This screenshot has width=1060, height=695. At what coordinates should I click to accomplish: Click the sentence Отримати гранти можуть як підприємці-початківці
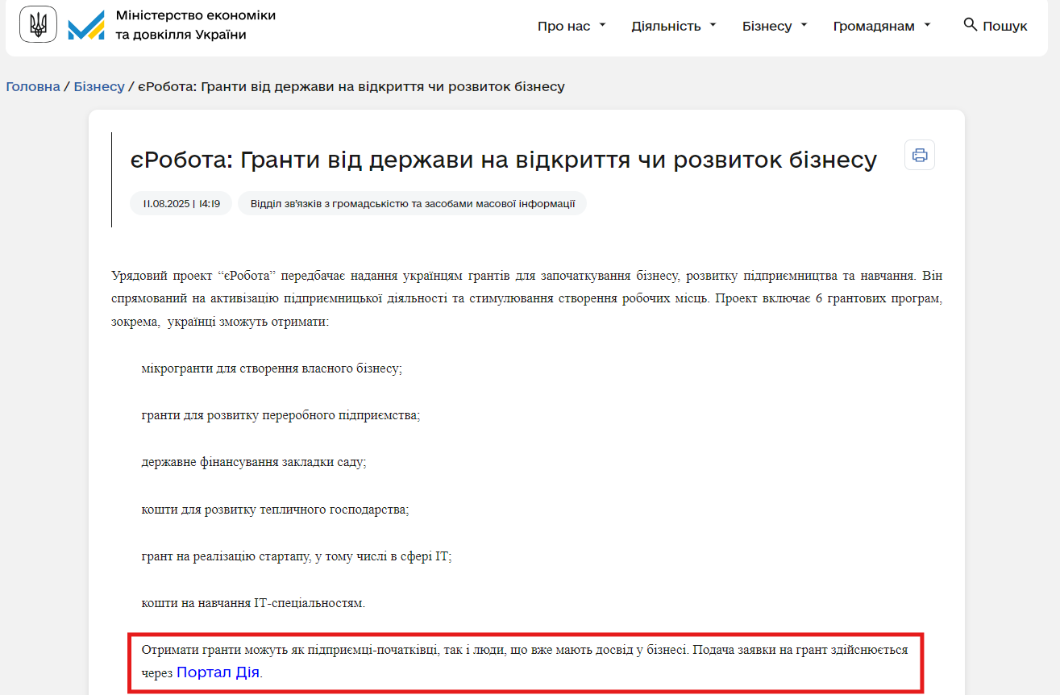415,649
